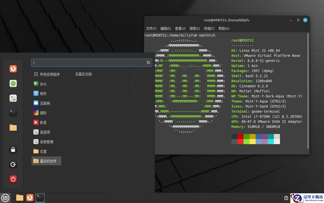Click the neofetch command prompt line

[180, 35]
